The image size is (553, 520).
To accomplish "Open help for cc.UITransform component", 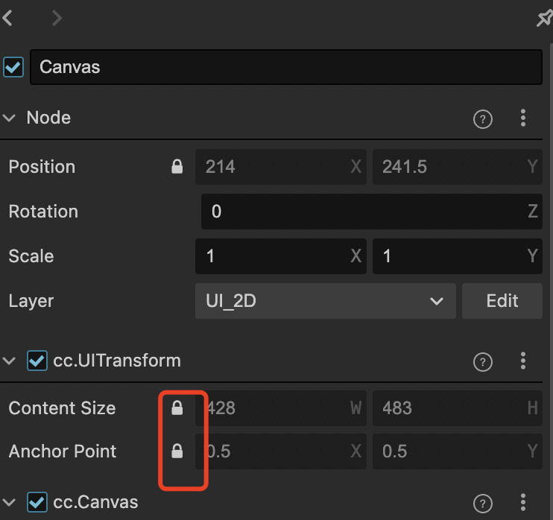I will 483,362.
